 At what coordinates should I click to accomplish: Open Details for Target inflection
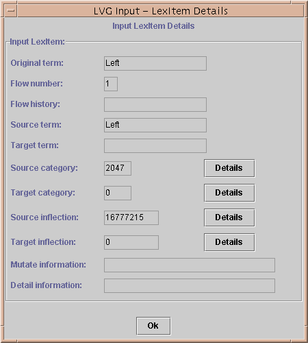[x=229, y=242]
